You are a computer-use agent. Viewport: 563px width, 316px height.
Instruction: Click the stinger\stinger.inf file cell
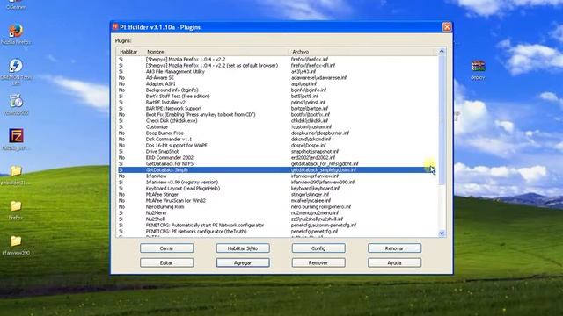(310, 195)
